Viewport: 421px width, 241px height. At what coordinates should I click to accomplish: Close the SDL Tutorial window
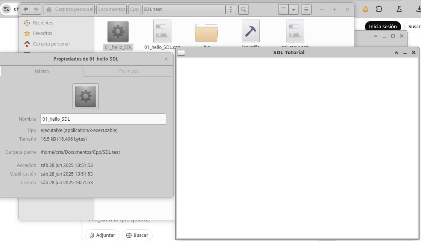414,53
